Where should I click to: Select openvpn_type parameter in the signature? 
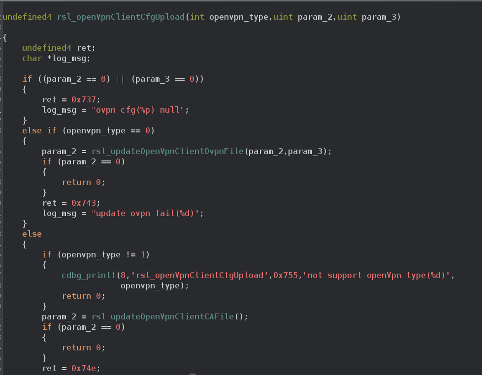(x=239, y=17)
